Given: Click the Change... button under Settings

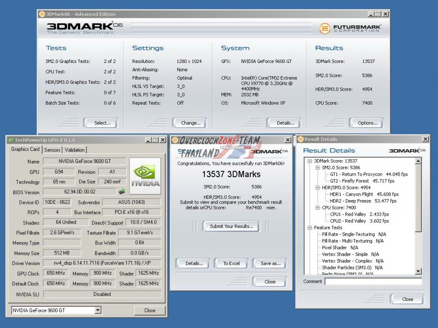Looking at the screenshot, I should [189, 123].
